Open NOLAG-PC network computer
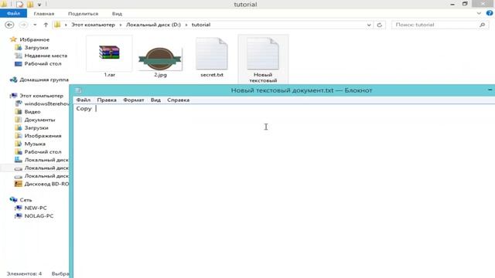This screenshot has height=278, width=495. (x=39, y=216)
